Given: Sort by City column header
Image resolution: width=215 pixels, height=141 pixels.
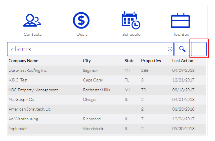Looking at the screenshot, I should pos(87,61).
